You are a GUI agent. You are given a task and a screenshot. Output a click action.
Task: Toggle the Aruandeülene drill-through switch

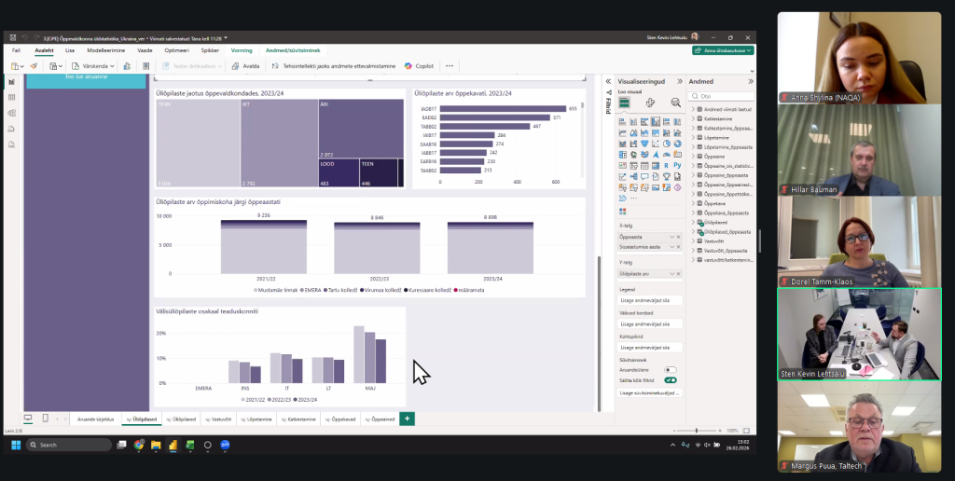click(669, 370)
